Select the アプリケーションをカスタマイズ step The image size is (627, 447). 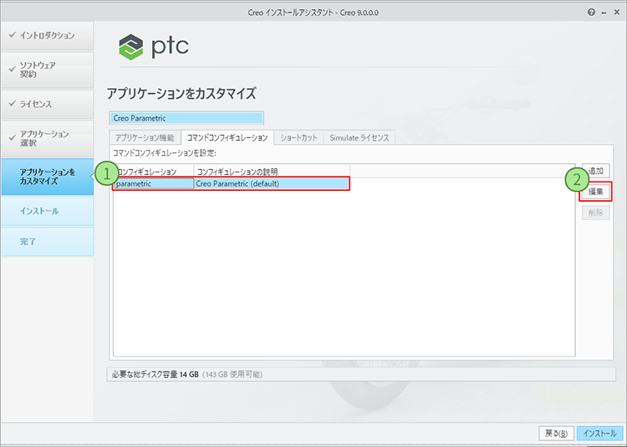47,177
